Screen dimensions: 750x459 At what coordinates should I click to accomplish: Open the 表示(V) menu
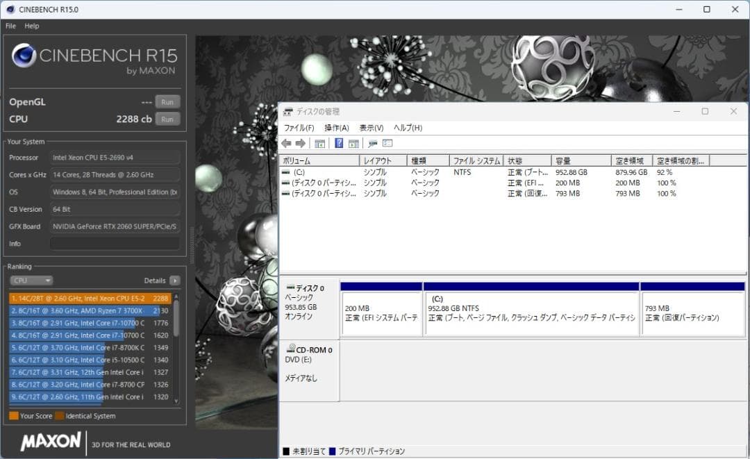(372, 127)
